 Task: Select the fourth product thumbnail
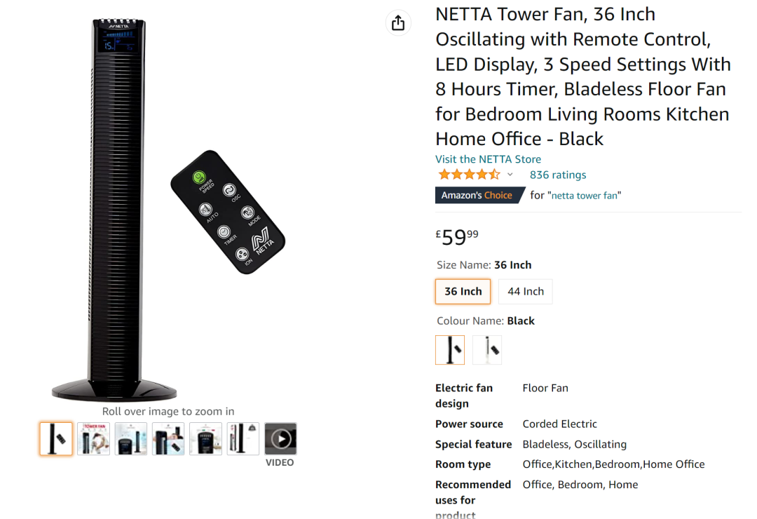168,439
